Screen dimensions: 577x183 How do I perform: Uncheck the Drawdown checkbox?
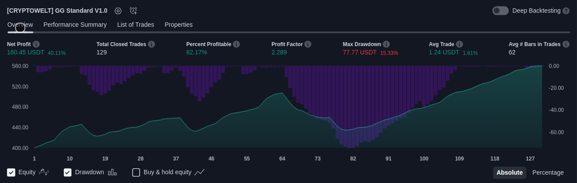pos(68,172)
